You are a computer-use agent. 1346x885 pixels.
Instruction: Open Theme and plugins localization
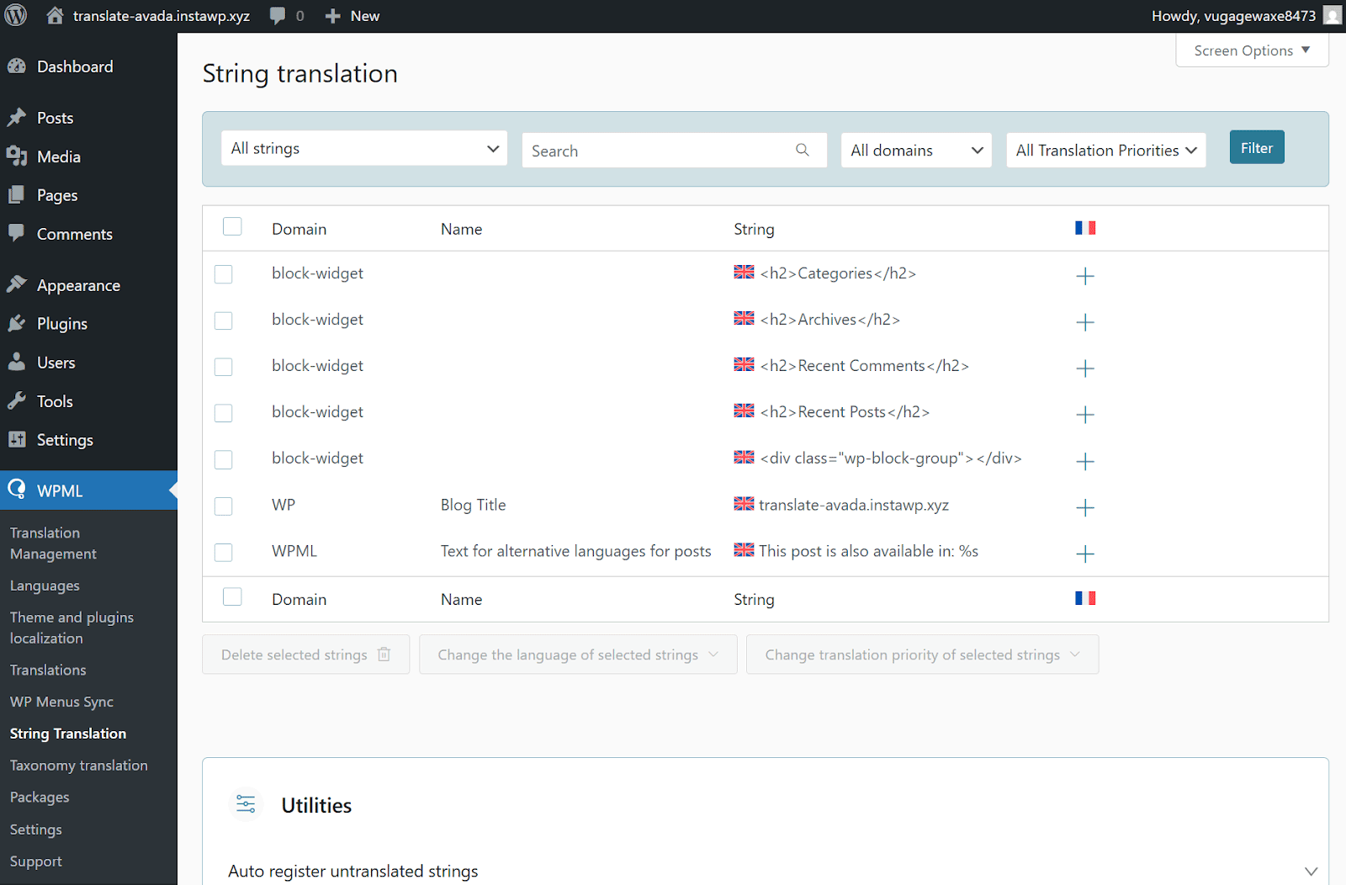point(72,628)
